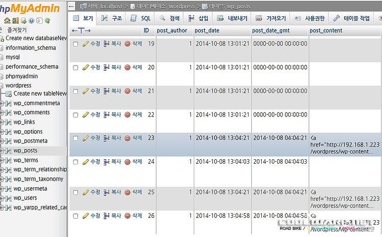Expand the wp_yarpp_related_cache tree node
Image resolution: width=382 pixels, height=237 pixels.
tap(2, 208)
